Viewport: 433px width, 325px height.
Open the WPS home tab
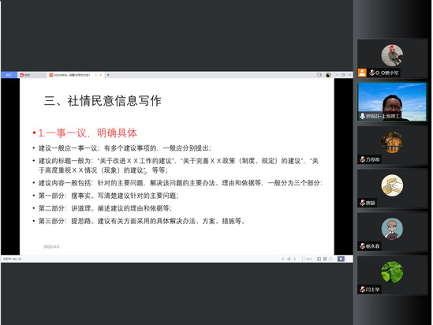pos(9,75)
